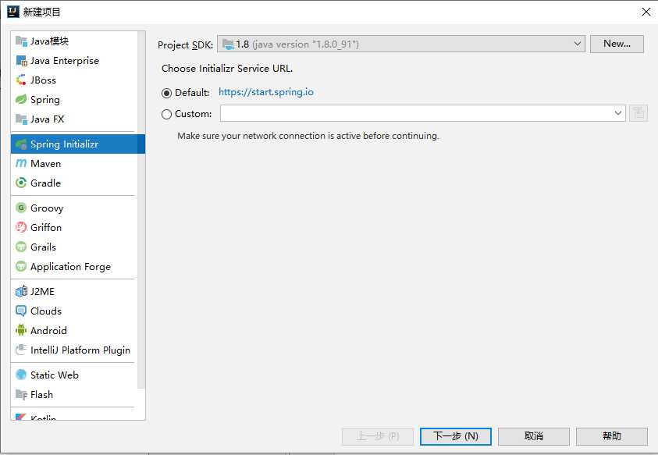This screenshot has width=658, height=455.
Task: Choose Clouds project type
Action: coord(74,311)
